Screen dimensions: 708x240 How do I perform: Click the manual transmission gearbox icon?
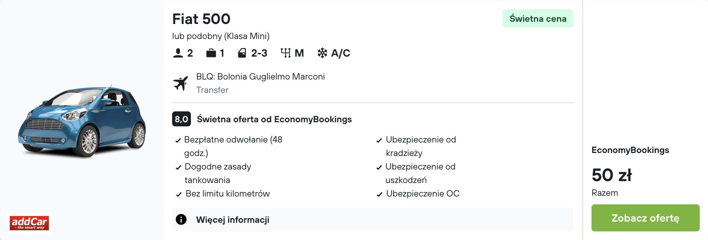pyautogui.click(x=286, y=53)
